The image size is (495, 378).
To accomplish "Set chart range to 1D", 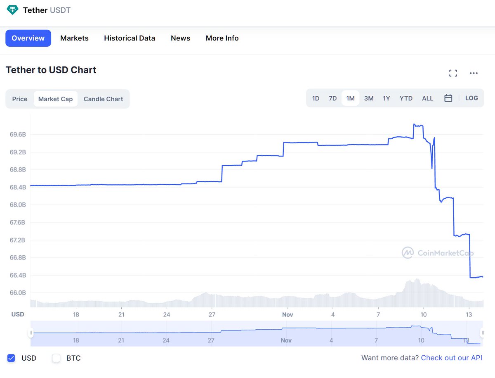I will (316, 98).
